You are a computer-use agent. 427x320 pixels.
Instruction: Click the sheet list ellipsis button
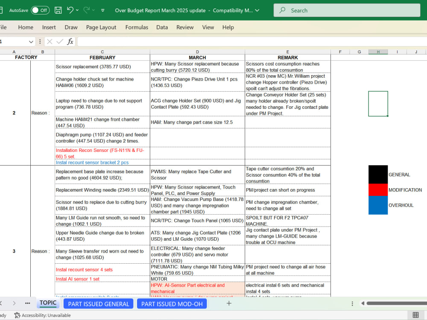[27, 303]
